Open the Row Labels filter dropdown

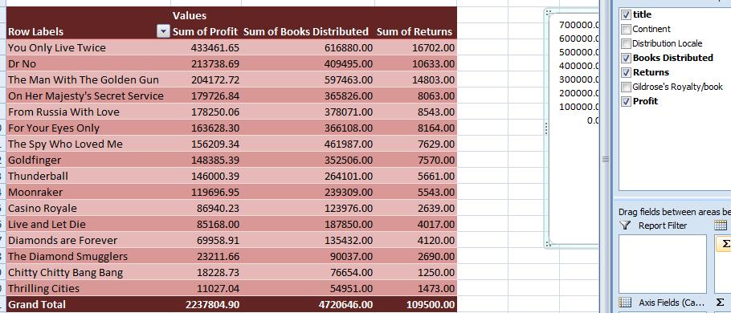[x=163, y=31]
